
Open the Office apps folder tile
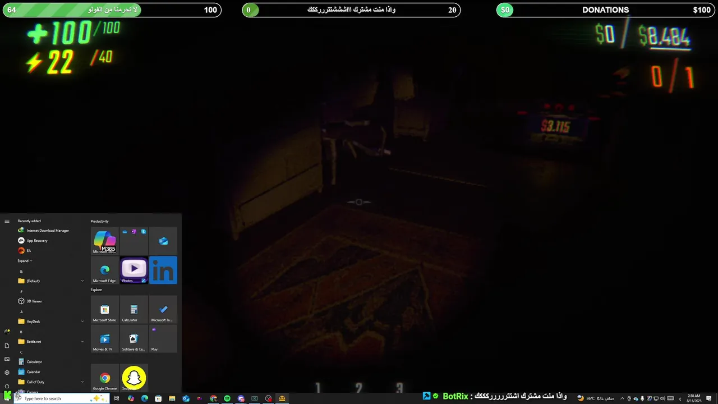pos(134,241)
